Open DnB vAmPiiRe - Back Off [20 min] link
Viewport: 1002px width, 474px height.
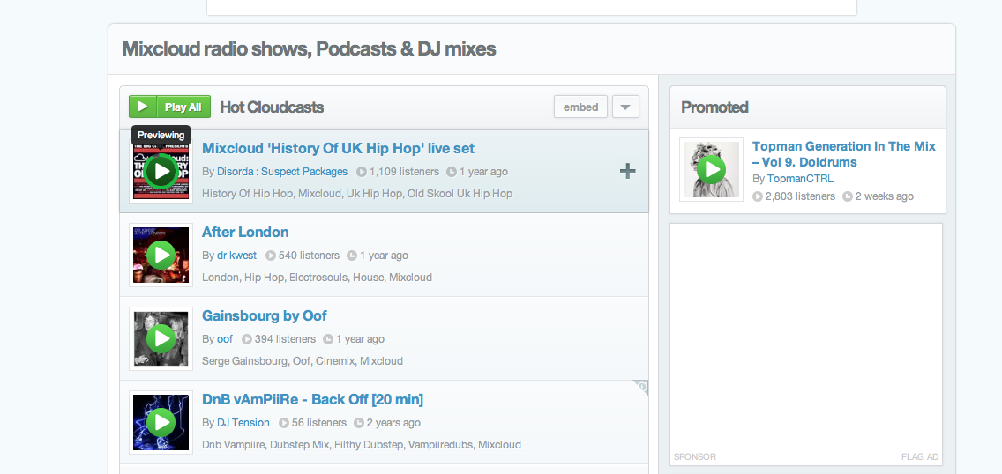(312, 399)
